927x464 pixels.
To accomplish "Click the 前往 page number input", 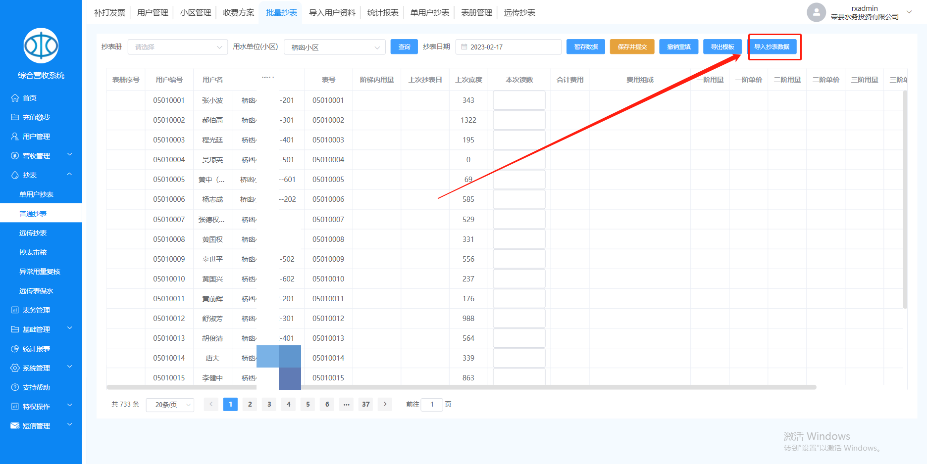I will pos(432,405).
